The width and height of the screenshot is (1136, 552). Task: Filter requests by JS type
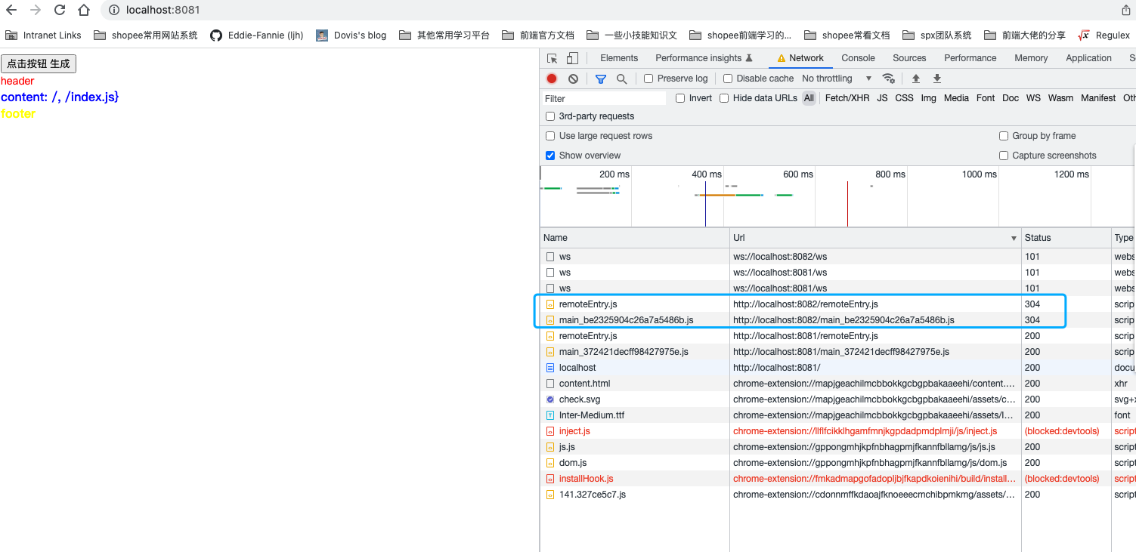click(x=882, y=98)
